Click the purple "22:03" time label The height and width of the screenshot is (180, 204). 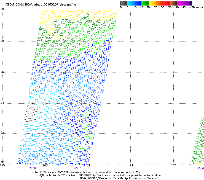[x=200, y=168]
